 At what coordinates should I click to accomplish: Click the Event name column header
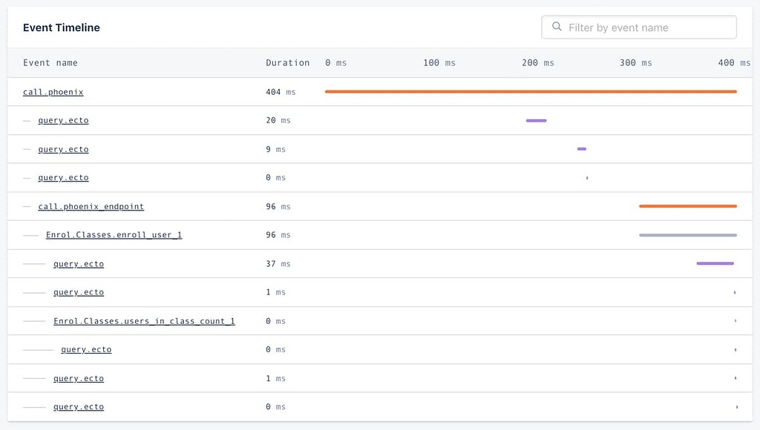point(50,63)
